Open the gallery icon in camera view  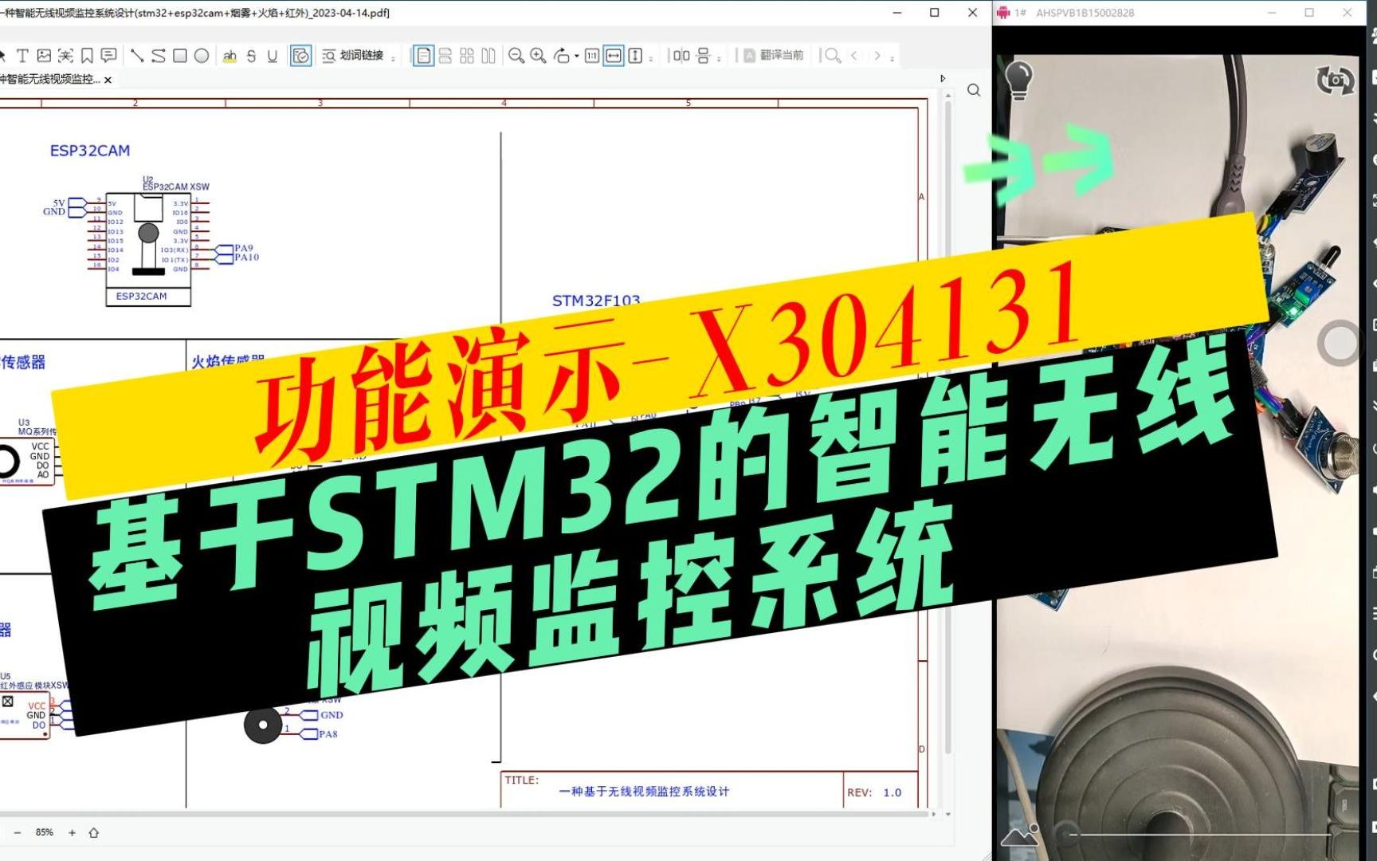(x=1019, y=836)
